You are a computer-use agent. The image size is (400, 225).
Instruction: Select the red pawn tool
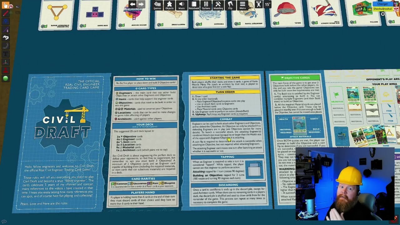tap(6, 70)
